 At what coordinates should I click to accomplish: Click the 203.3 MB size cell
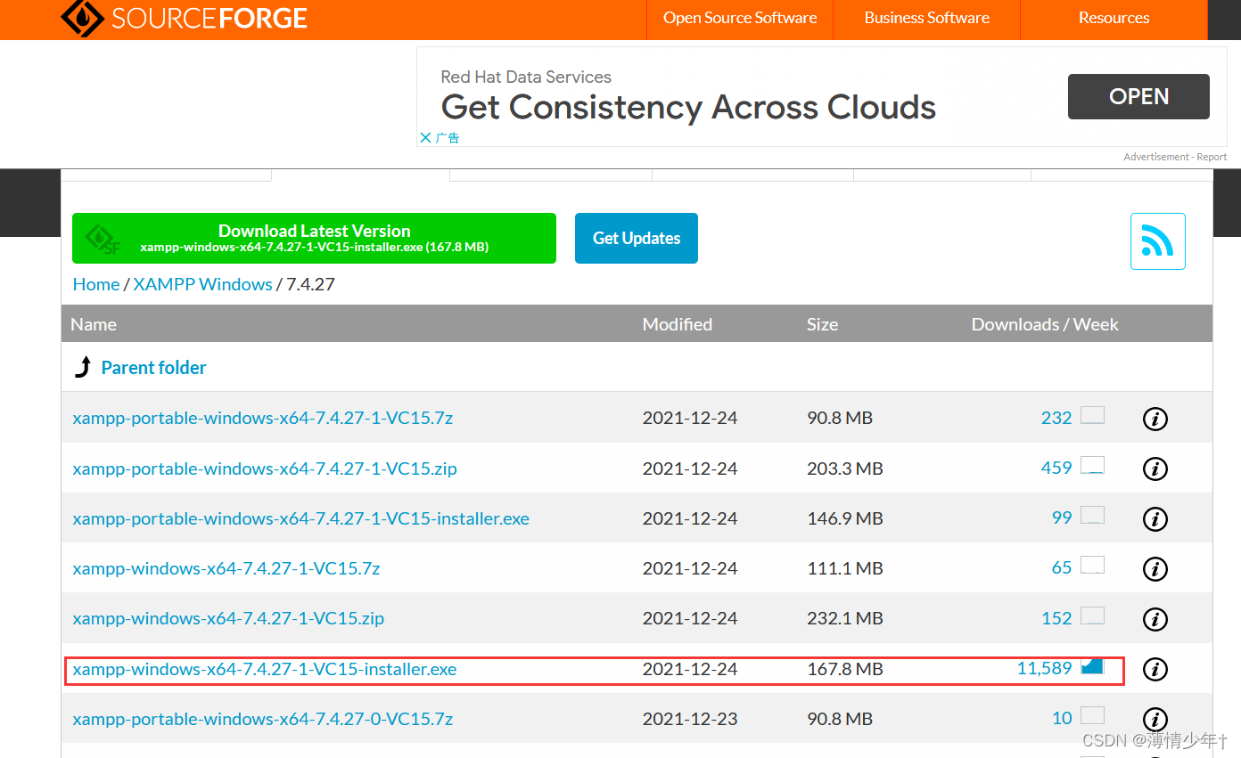coord(845,469)
